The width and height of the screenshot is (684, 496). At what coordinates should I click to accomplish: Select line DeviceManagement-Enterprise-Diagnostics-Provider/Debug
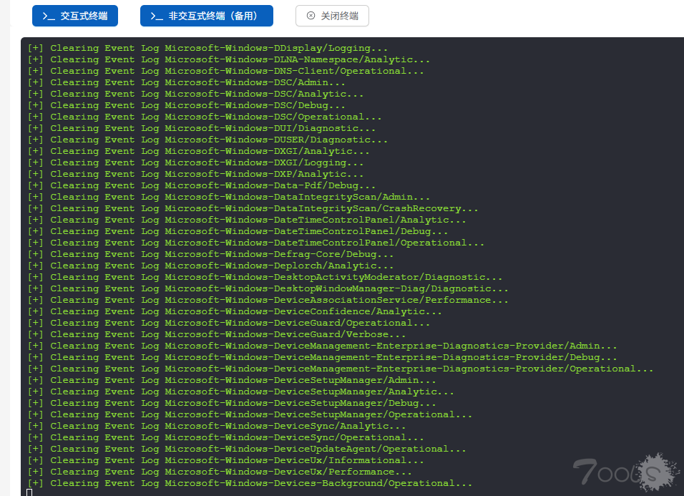[323, 357]
